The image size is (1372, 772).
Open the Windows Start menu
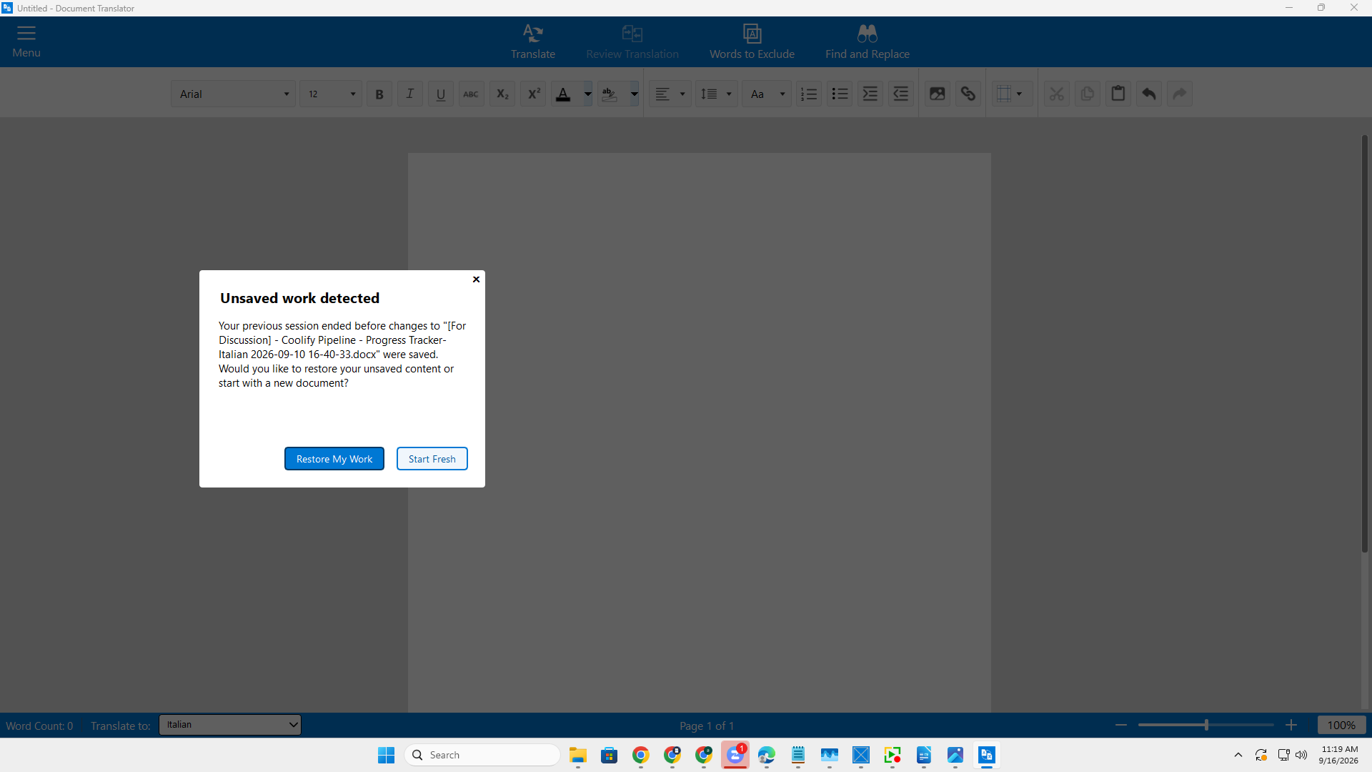click(387, 755)
